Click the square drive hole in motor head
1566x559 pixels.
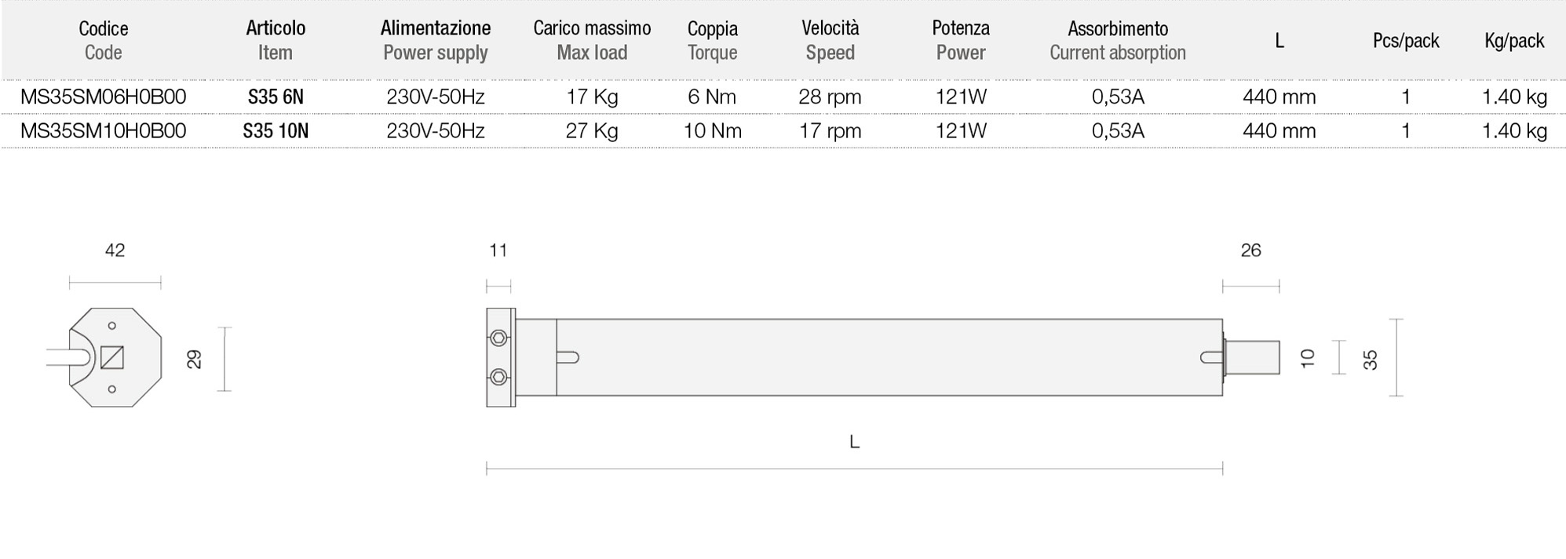click(112, 357)
